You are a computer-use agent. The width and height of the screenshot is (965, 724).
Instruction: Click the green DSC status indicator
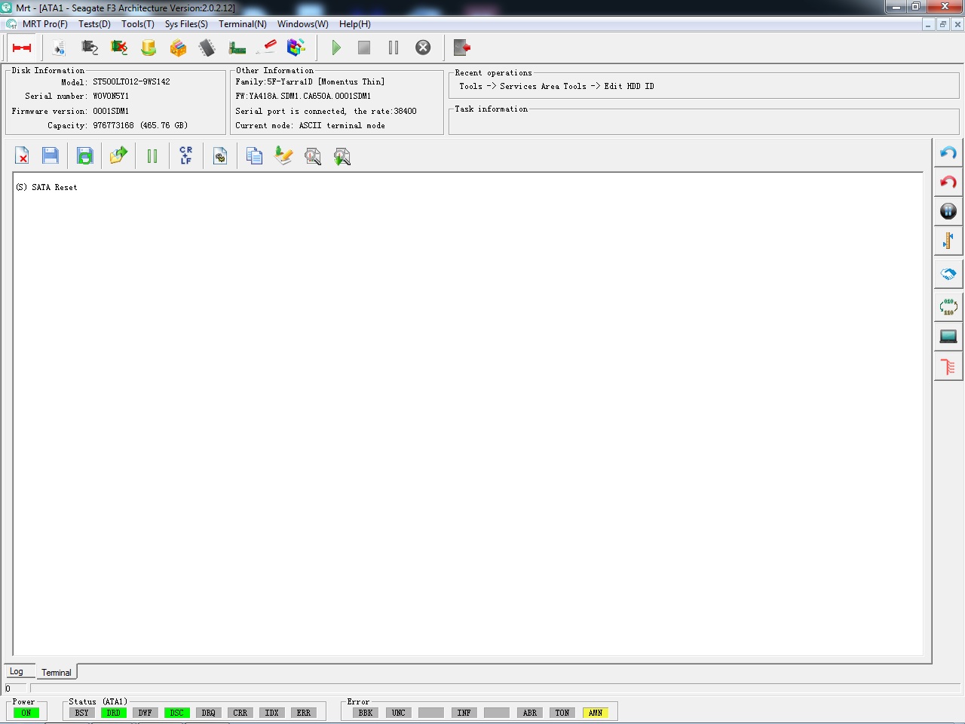(x=177, y=713)
